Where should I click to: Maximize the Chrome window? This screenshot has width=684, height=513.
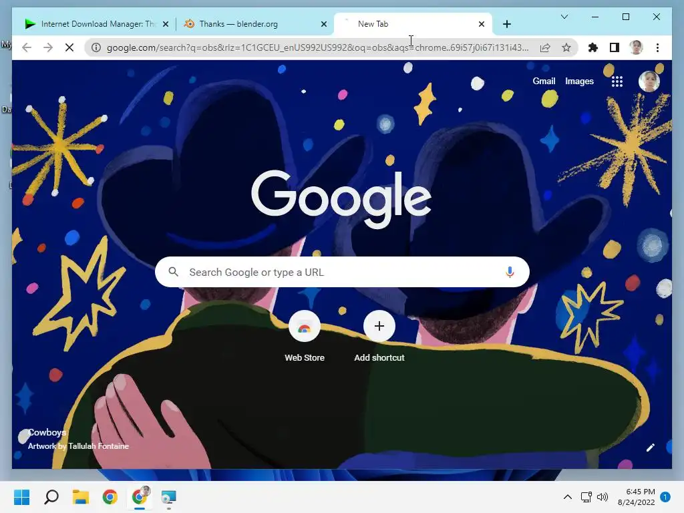(625, 17)
